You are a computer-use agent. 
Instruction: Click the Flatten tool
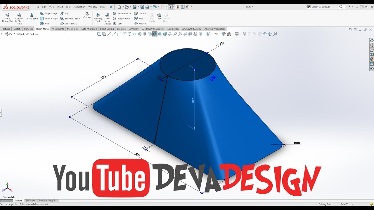(140, 24)
